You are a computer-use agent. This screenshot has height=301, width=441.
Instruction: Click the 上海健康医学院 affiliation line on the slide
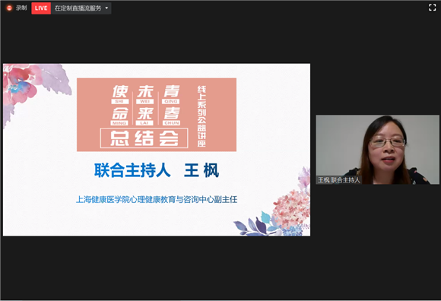pyautogui.click(x=157, y=200)
